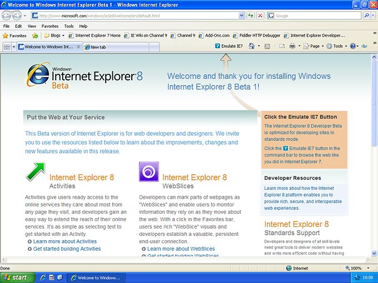The image size is (378, 283).
Task: Open the Favorites menu
Action: coord(50,26)
